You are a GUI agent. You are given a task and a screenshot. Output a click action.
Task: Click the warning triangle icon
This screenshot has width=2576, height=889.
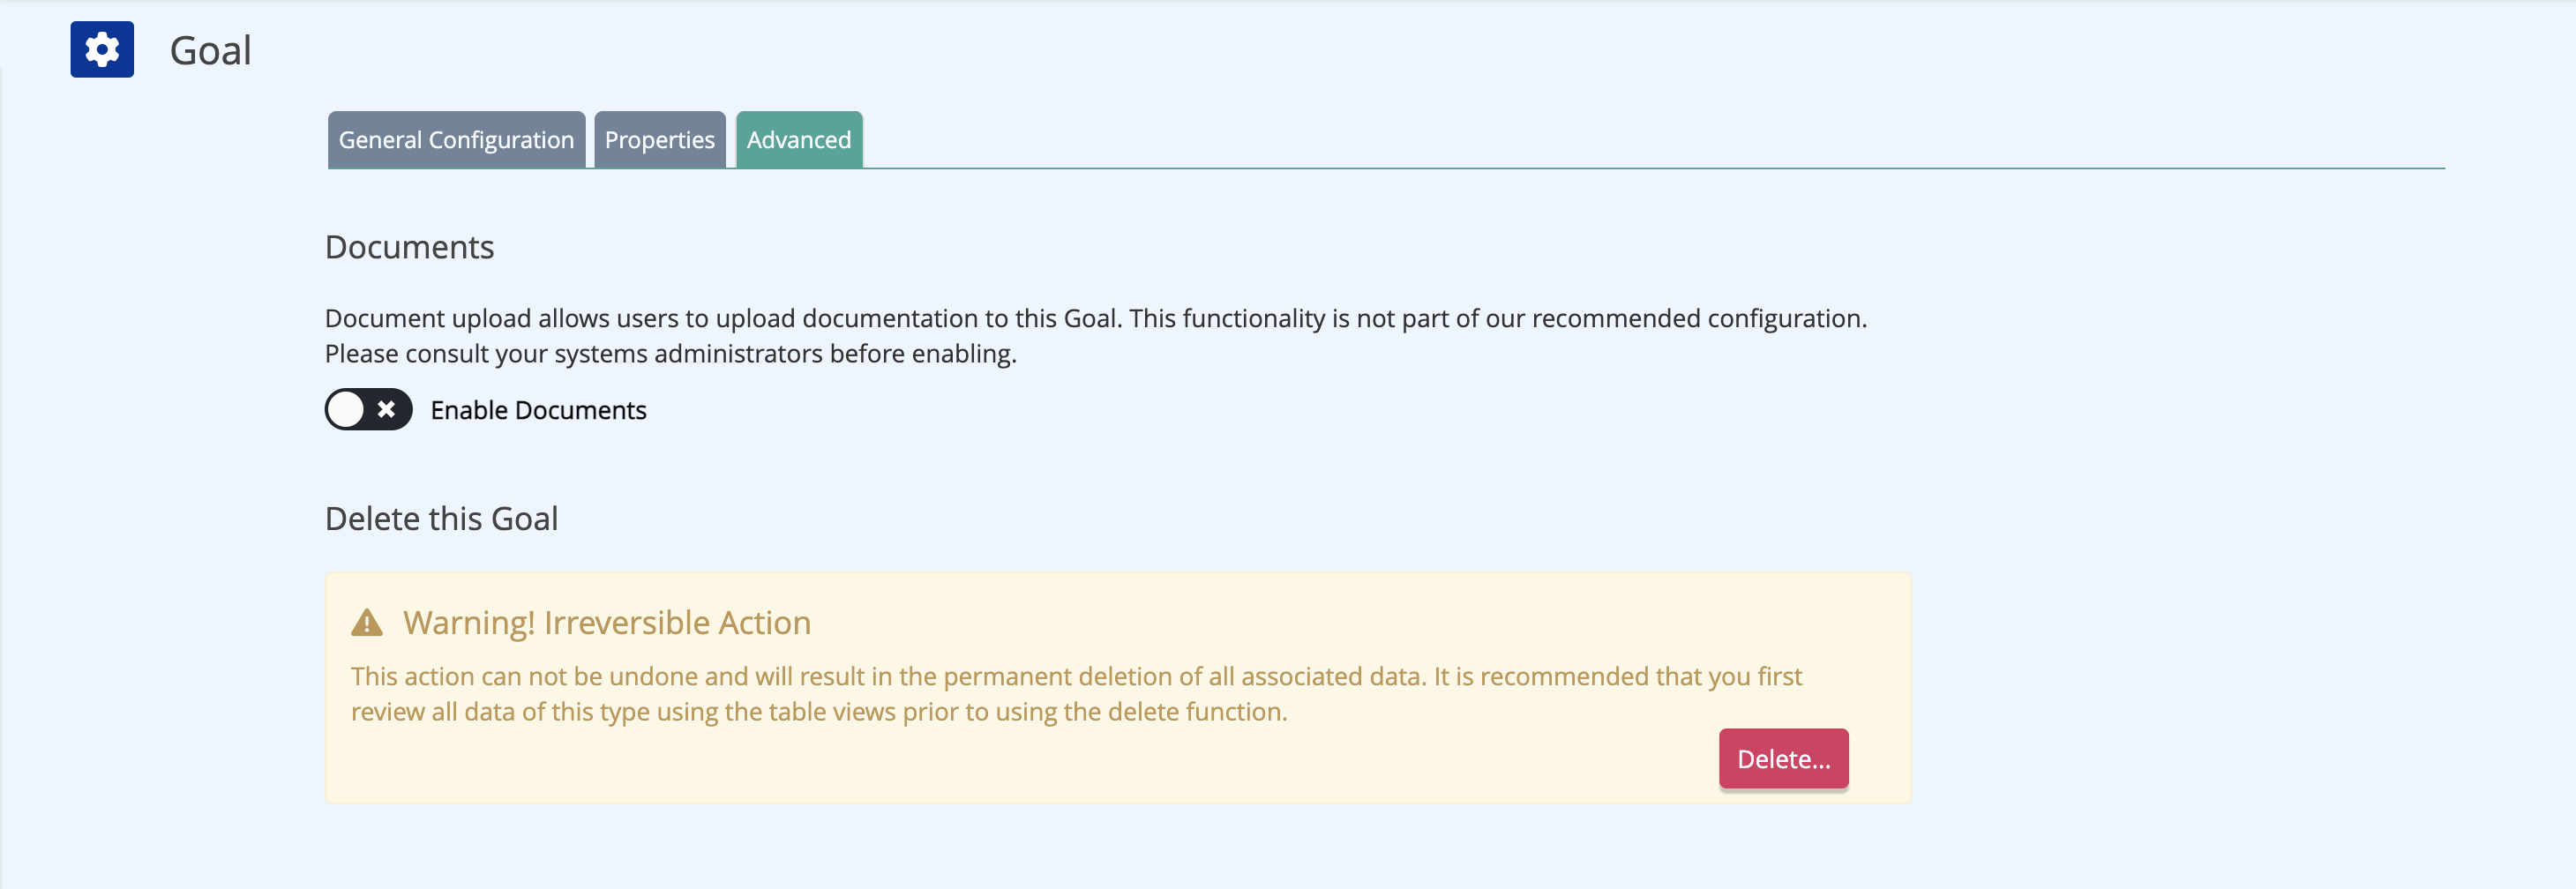[x=367, y=623]
